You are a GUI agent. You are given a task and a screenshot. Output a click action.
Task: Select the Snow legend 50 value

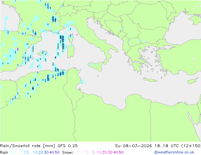click(x=121, y=152)
